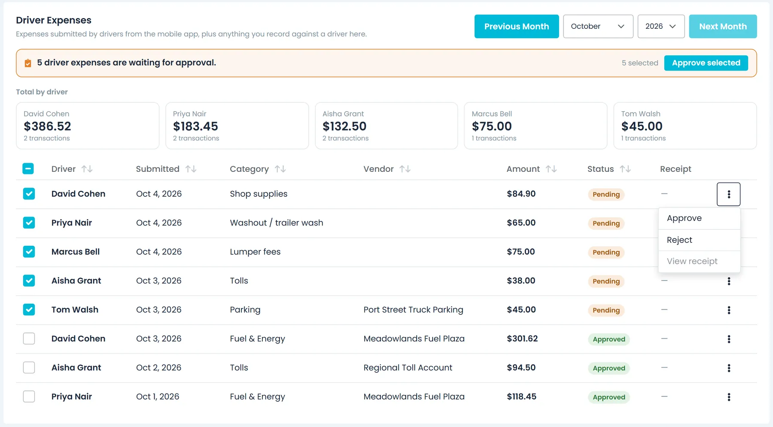Choose Approve from the row menu

coord(699,218)
